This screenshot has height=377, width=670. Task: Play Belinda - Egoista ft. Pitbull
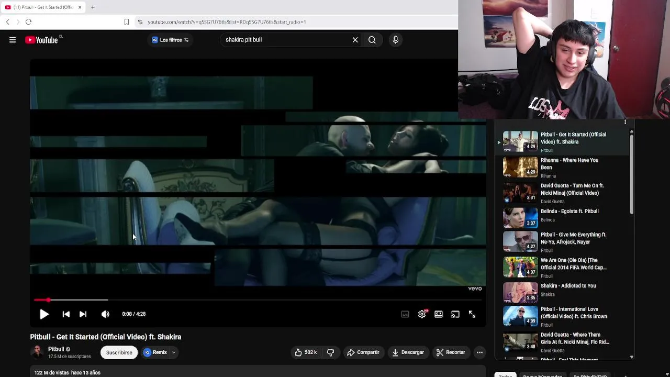coord(562,217)
